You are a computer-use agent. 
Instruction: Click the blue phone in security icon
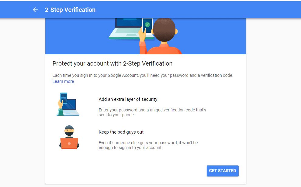(x=64, y=98)
